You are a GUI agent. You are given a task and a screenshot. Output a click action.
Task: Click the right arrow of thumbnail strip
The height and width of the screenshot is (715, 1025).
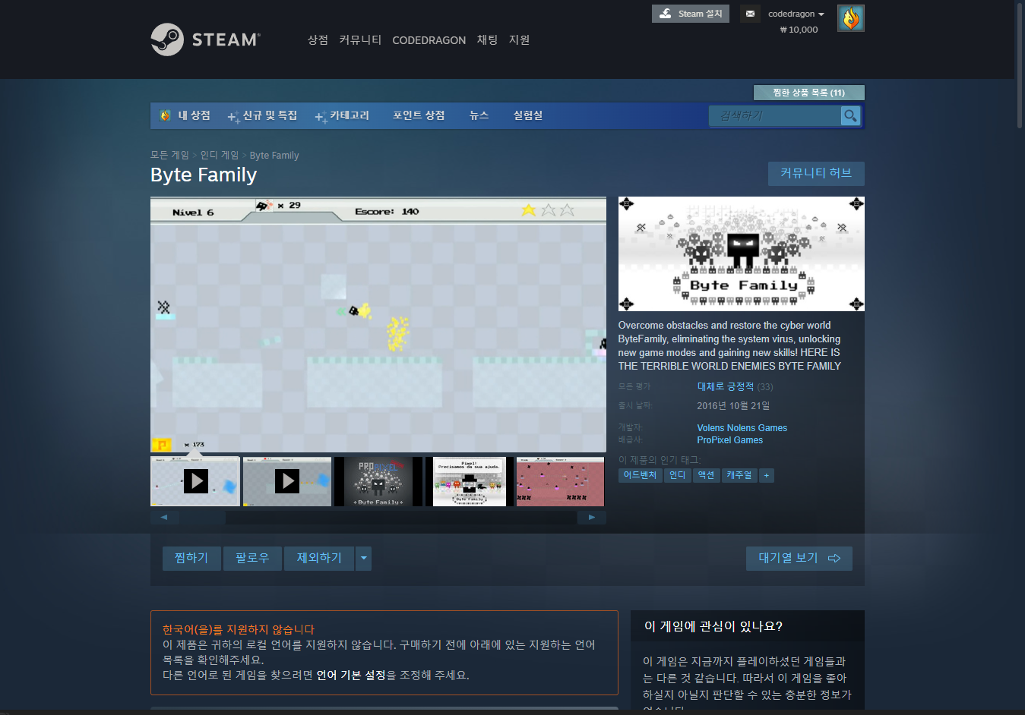point(591,518)
